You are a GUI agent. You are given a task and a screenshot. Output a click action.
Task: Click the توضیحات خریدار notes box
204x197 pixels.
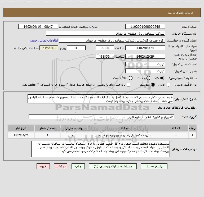(100, 149)
